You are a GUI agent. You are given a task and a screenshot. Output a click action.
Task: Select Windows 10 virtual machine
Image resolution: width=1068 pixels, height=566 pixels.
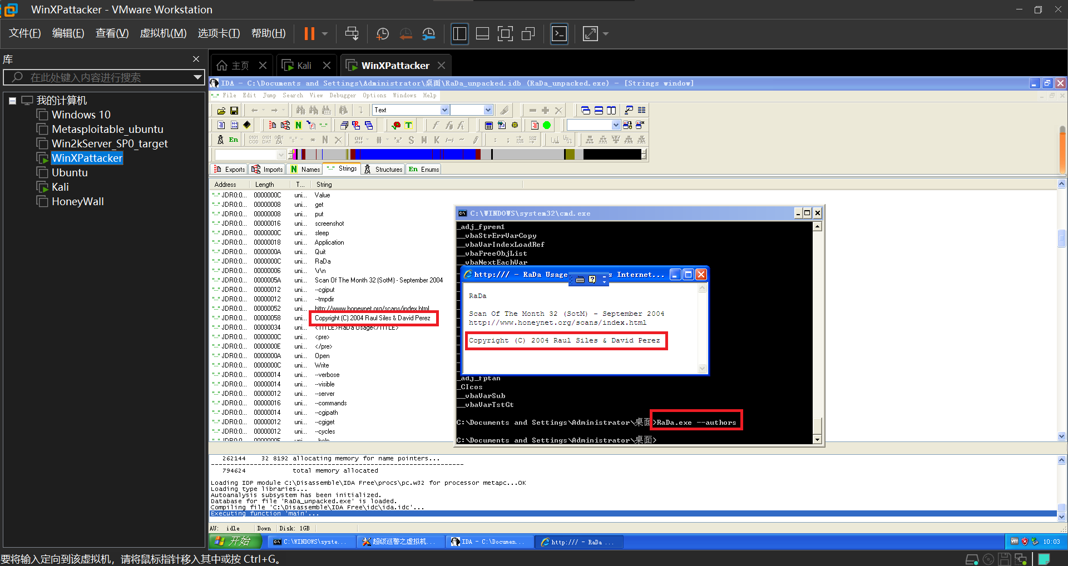(x=81, y=115)
